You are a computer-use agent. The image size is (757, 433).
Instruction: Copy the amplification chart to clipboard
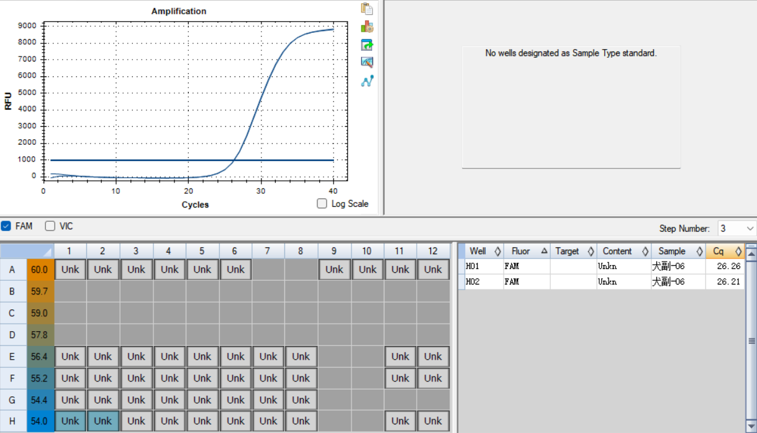click(367, 9)
